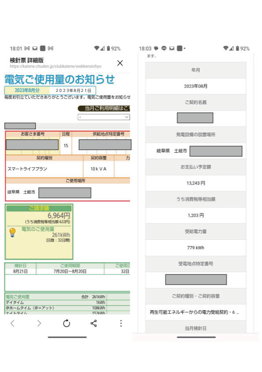
Task: Tap the wifi icon in right phone status bar
Action: (x=225, y=48)
